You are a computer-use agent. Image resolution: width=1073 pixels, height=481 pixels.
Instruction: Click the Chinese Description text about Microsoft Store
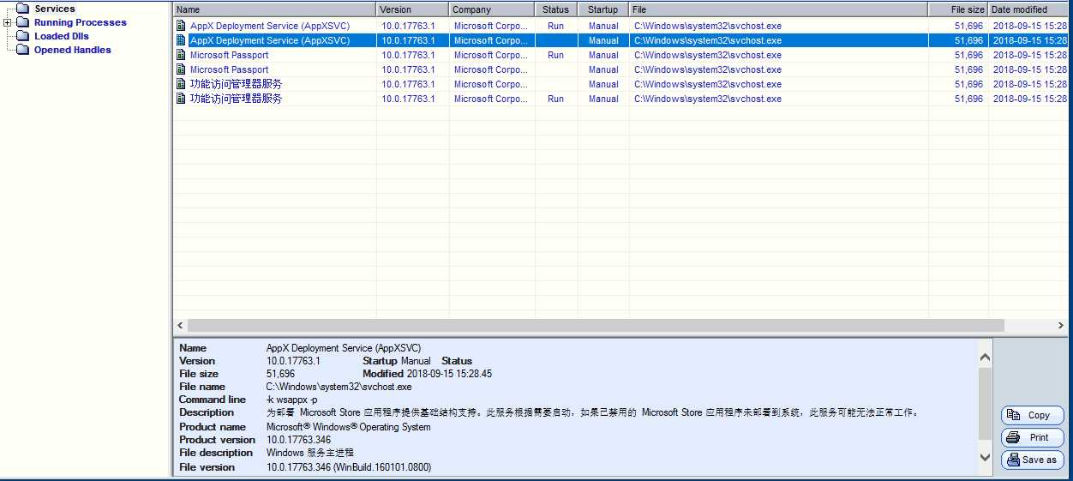click(x=593, y=412)
